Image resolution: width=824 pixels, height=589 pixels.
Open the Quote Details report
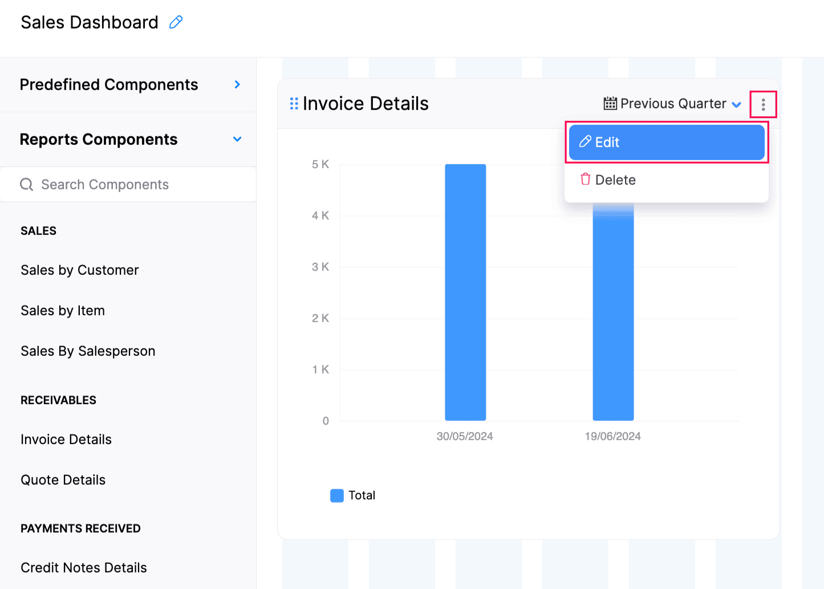click(63, 480)
